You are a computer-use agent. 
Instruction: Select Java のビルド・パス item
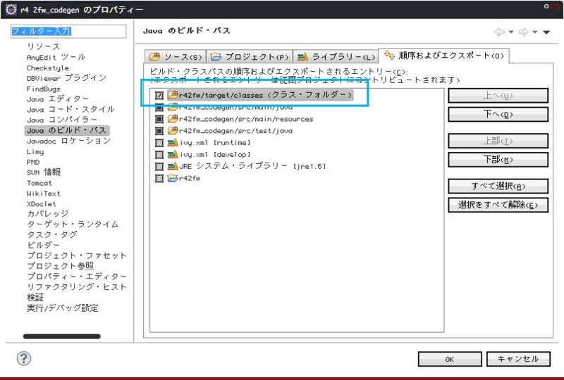(67, 130)
